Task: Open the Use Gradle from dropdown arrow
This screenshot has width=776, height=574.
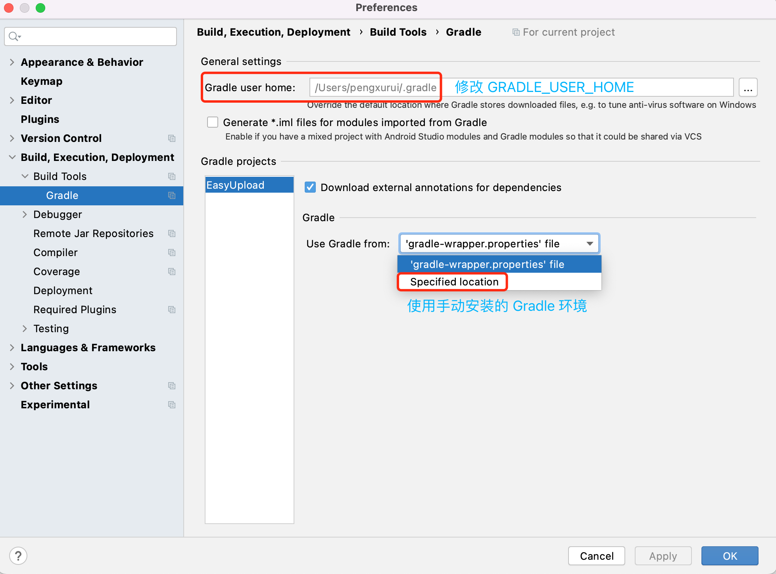Action: coord(590,243)
